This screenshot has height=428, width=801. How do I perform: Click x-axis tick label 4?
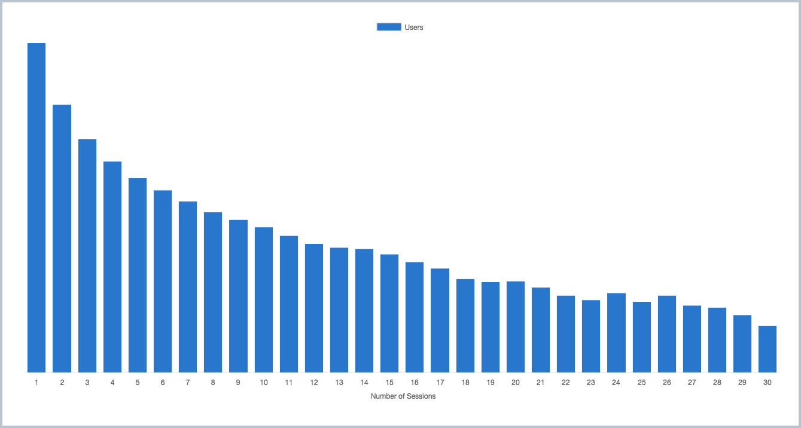pos(112,382)
